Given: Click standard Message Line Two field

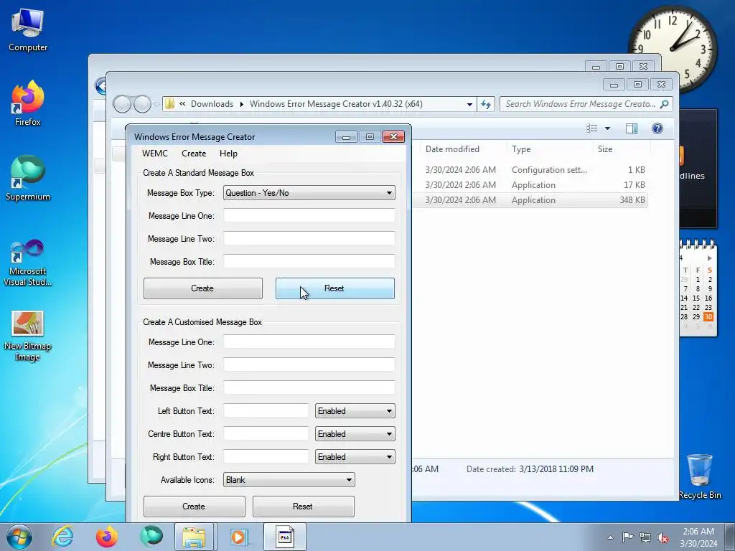Looking at the screenshot, I should click(309, 238).
